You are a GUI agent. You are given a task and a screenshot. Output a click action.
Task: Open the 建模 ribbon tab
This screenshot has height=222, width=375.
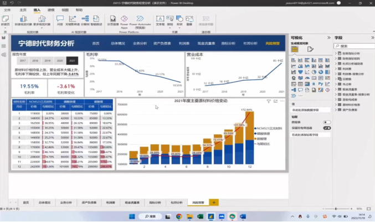[51, 10]
